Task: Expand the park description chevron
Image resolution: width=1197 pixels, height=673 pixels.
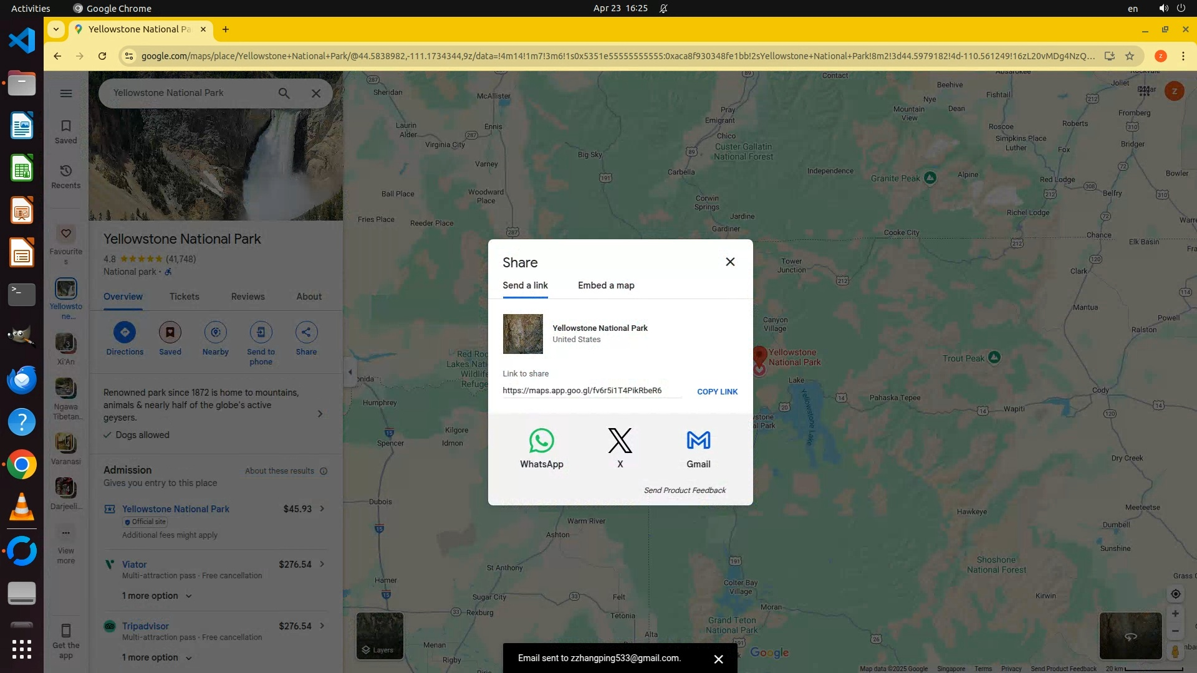Action: [320, 414]
